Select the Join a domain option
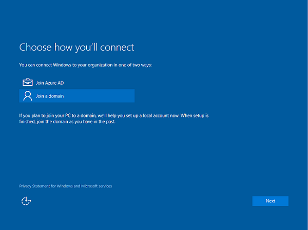 [76, 96]
